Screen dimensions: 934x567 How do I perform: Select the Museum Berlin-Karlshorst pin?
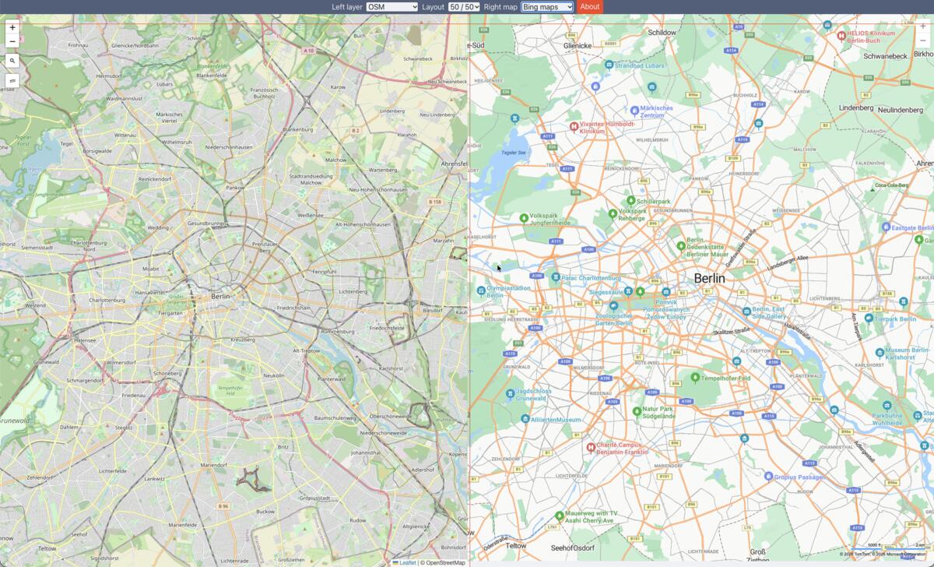tap(879, 352)
